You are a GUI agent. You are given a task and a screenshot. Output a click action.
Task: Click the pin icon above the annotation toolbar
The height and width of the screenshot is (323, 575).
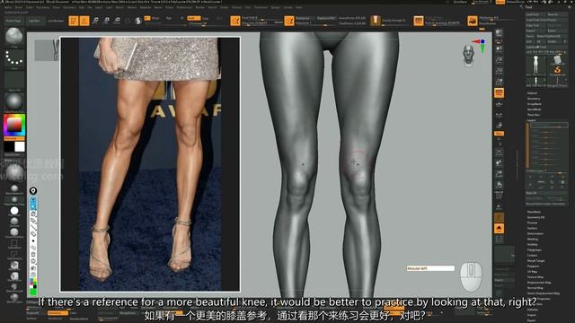coord(33,191)
